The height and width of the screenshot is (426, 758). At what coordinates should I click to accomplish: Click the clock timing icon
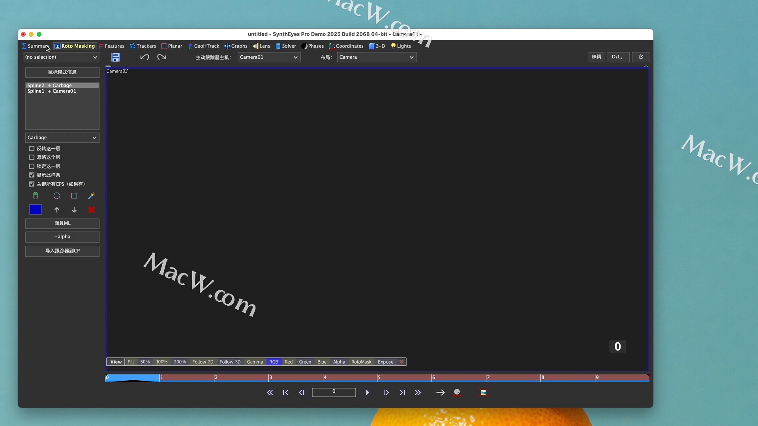[x=457, y=392]
